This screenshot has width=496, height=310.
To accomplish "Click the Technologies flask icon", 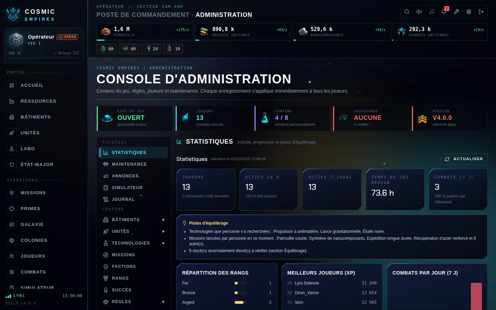I will 106,243.
